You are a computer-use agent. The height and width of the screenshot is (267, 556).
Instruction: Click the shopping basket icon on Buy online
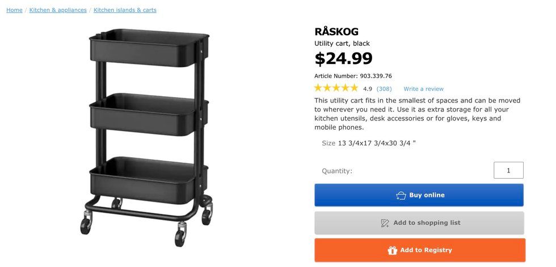pyautogui.click(x=401, y=195)
